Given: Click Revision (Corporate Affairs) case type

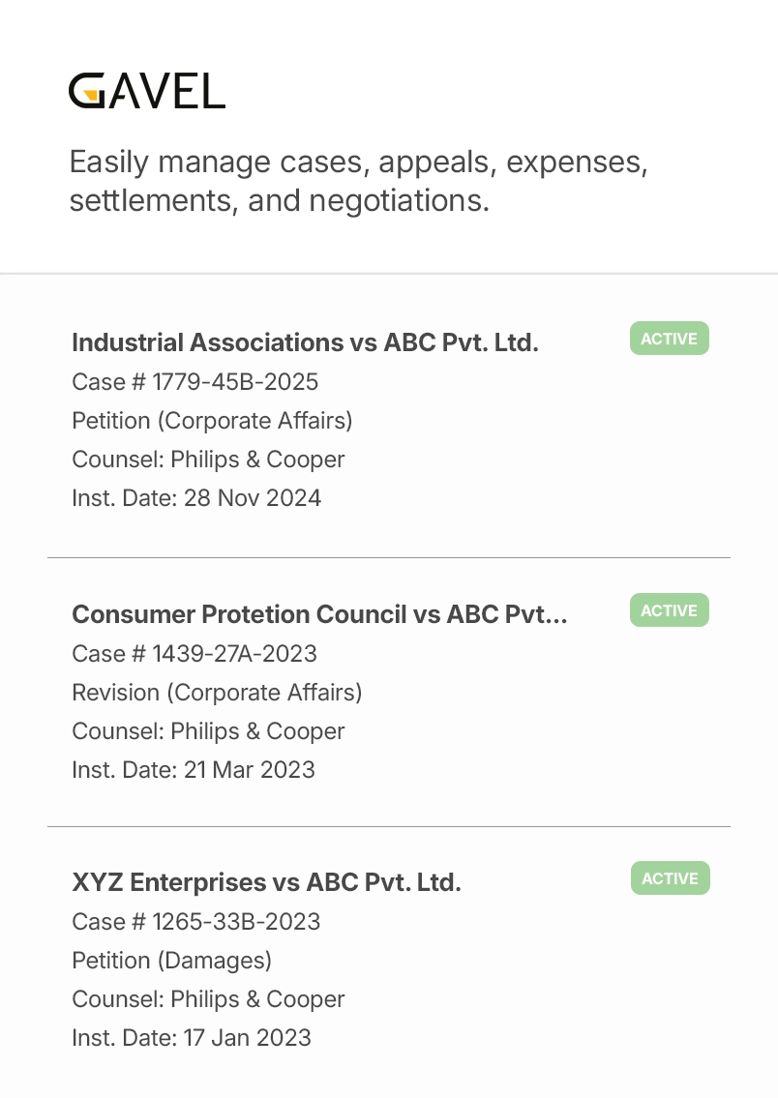Looking at the screenshot, I should [x=217, y=693].
